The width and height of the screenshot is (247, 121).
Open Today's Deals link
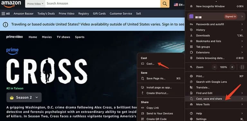[46, 14]
